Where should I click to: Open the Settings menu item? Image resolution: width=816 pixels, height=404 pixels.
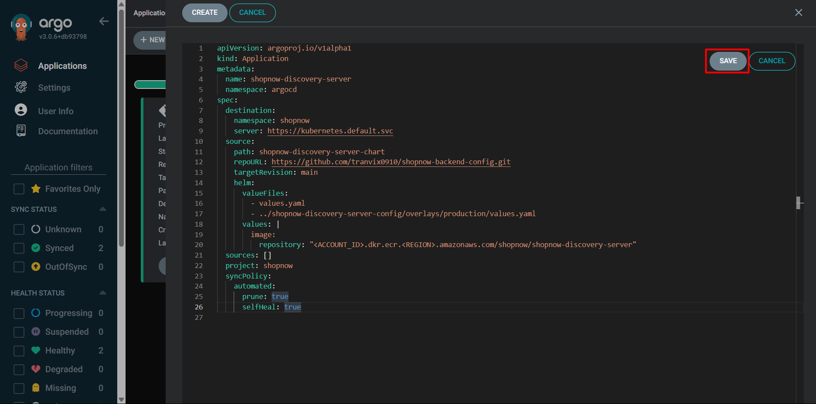point(54,88)
